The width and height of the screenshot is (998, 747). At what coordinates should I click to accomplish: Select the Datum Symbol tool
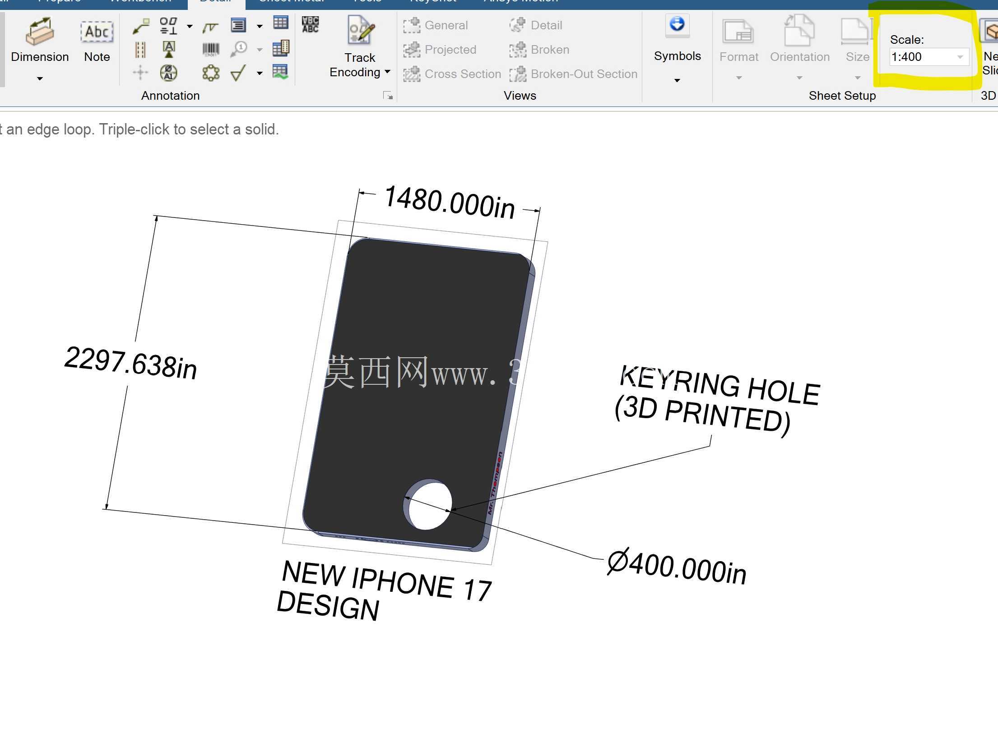click(169, 50)
